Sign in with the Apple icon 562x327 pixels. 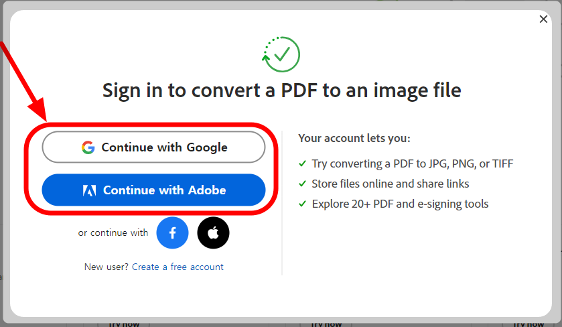coord(213,233)
